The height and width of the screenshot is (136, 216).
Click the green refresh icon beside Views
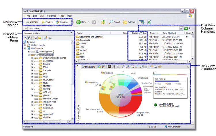tap(149, 22)
